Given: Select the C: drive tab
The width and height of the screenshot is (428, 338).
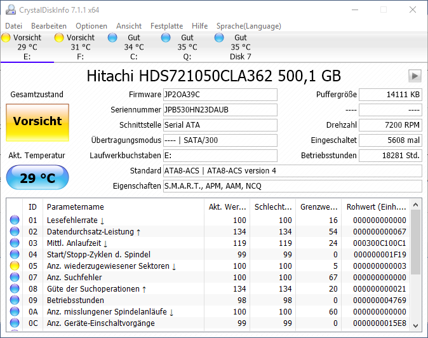Looking at the screenshot, I should click(x=134, y=47).
